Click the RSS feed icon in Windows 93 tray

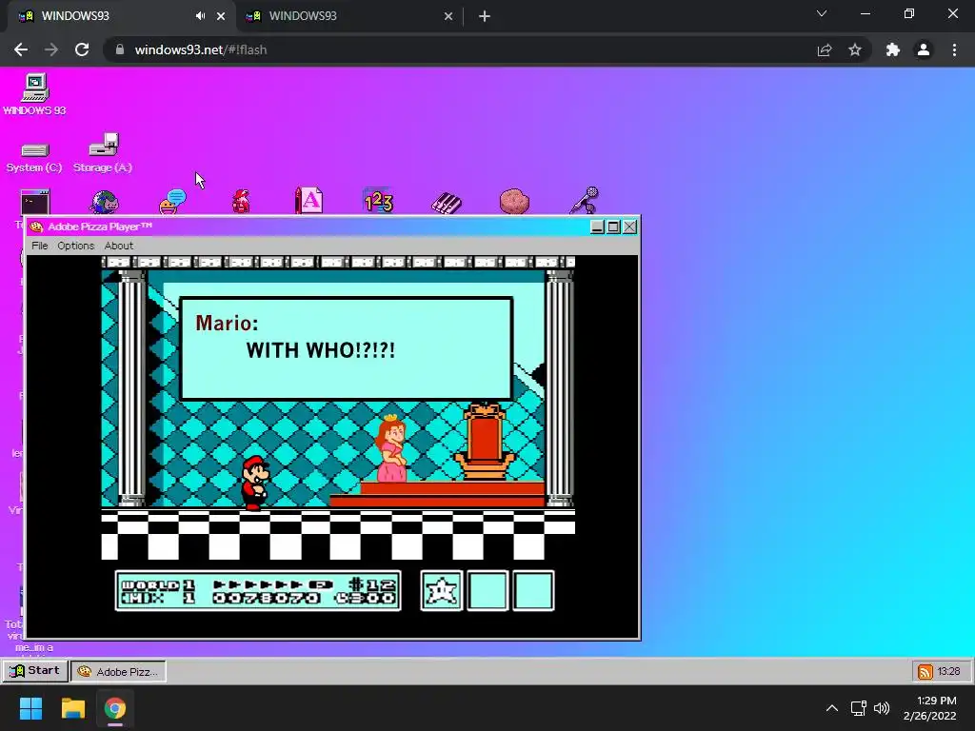click(925, 671)
